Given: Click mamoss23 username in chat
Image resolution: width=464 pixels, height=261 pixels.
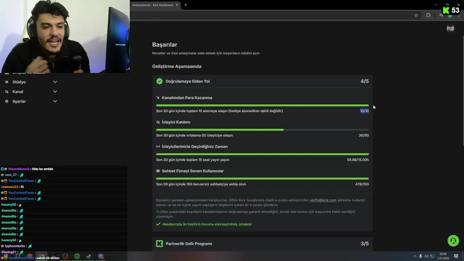Looking at the screenshot, I should (x=10, y=187).
